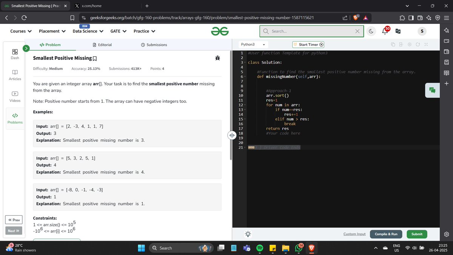This screenshot has width=453, height=255.
Task: Copy code using the copy icon
Action: (x=393, y=44)
